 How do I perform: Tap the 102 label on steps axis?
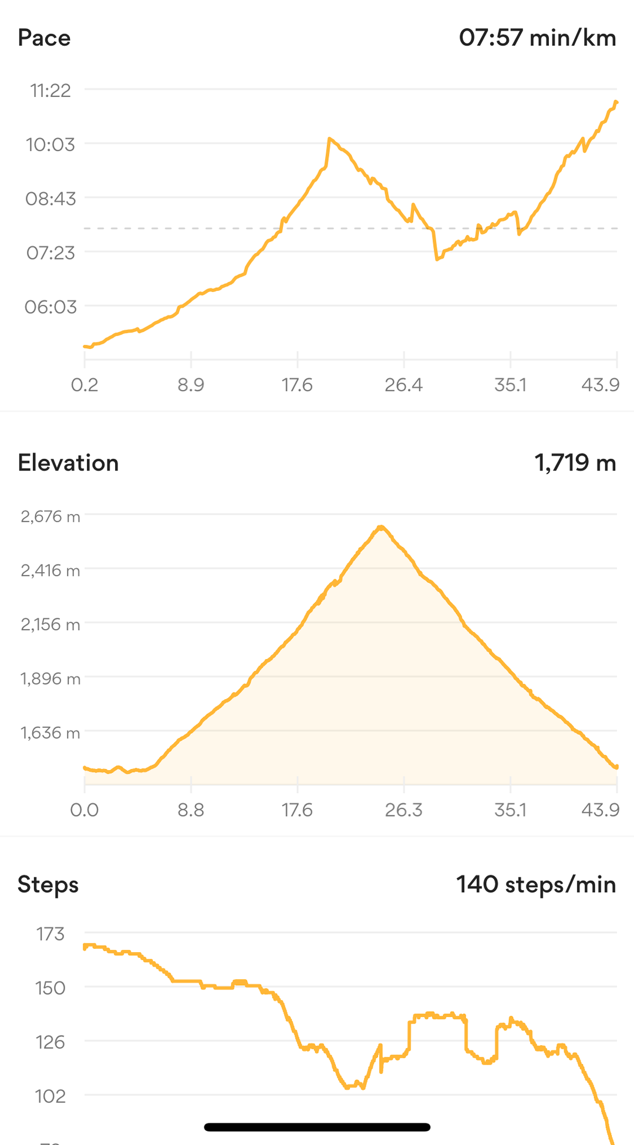click(50, 1096)
